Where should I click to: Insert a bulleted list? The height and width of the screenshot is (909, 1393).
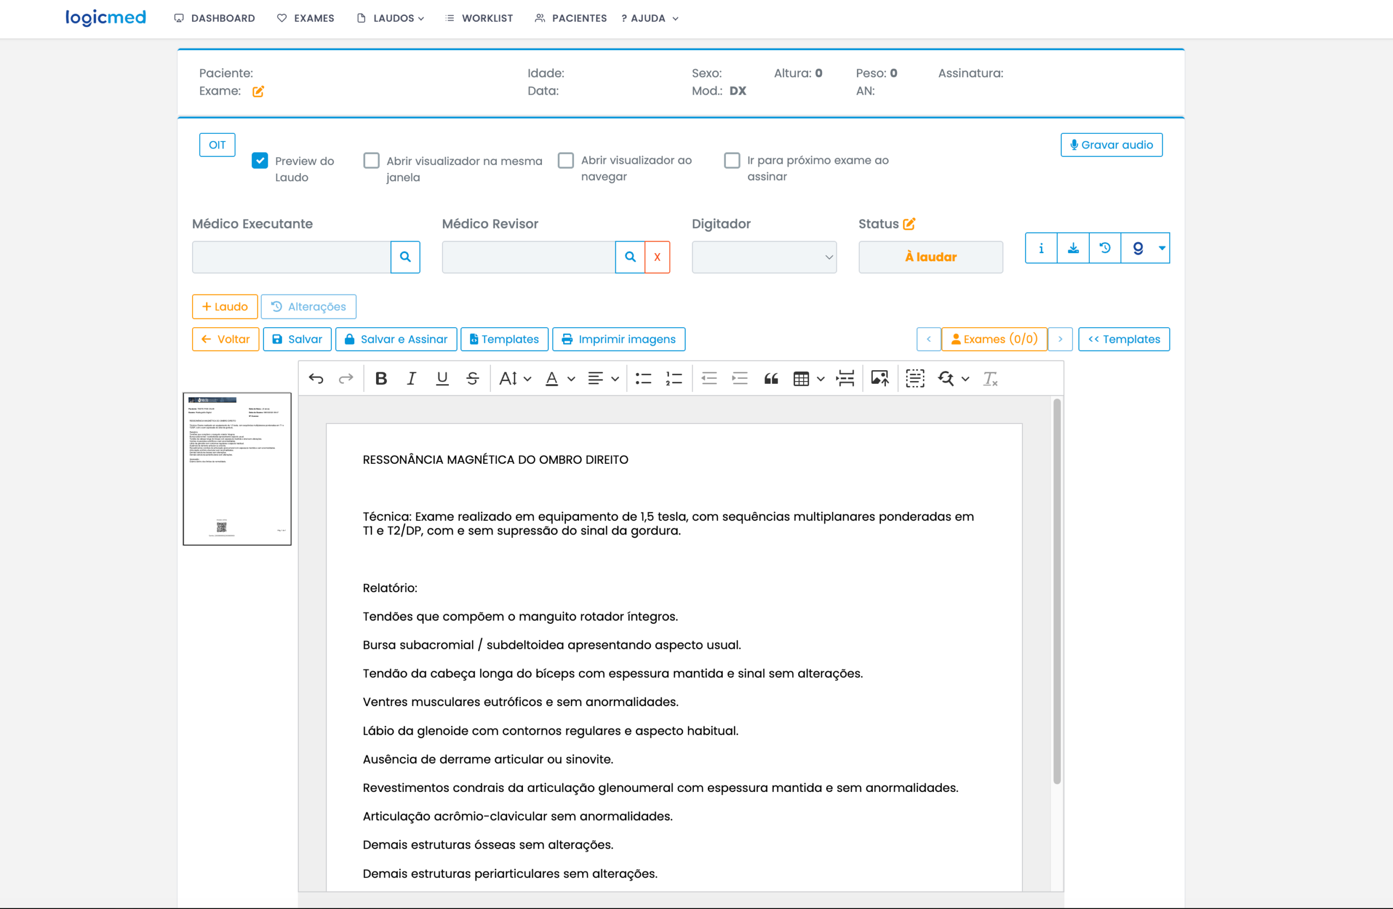(643, 379)
